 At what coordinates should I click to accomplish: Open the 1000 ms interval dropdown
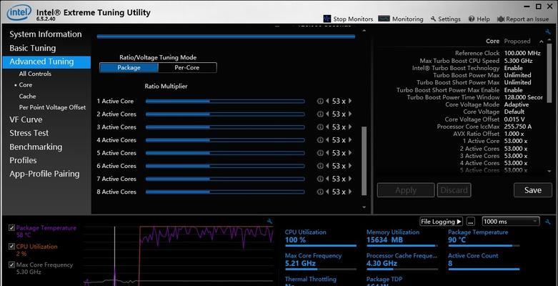(x=511, y=222)
